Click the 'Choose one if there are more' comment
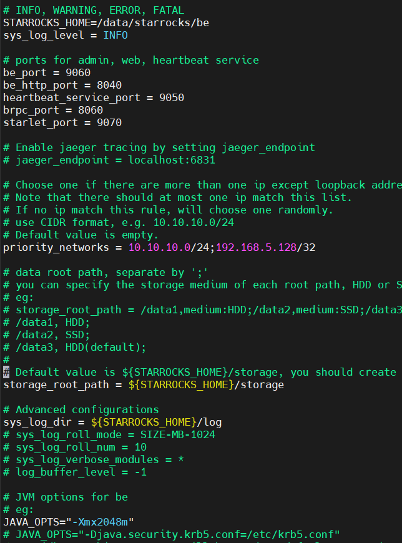Viewport: 402px width, 543px height. pyautogui.click(x=202, y=185)
